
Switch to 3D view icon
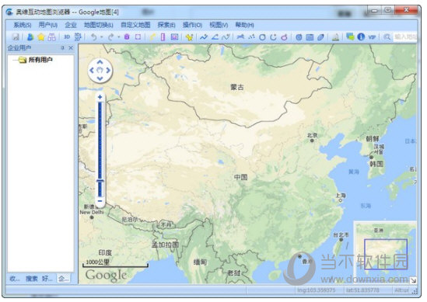tap(67, 37)
